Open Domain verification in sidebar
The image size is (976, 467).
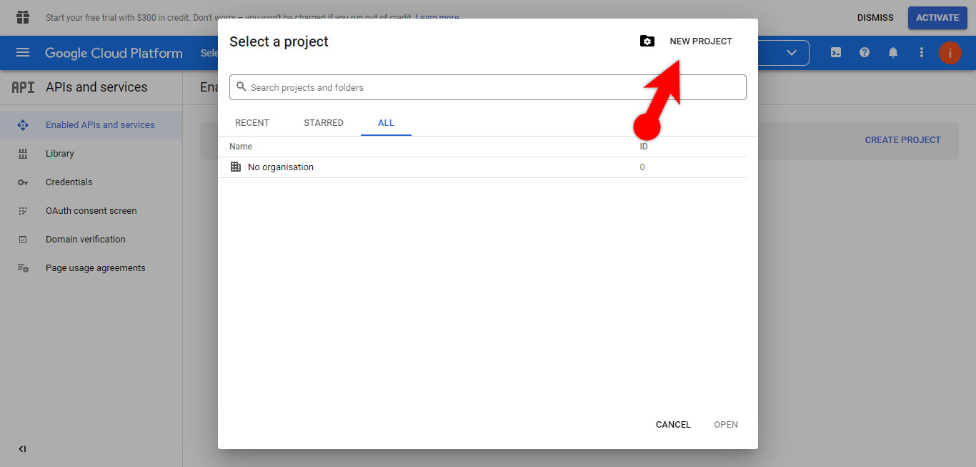pyautogui.click(x=91, y=240)
